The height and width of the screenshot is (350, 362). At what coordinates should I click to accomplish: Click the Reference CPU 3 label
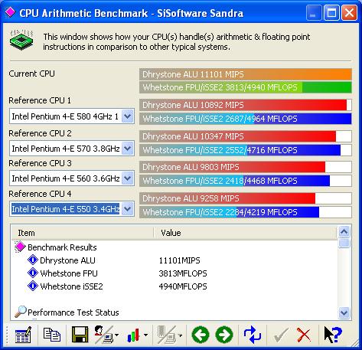[40, 163]
